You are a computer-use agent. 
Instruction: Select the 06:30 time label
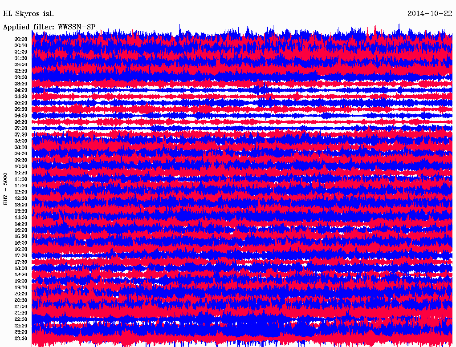click(20, 122)
